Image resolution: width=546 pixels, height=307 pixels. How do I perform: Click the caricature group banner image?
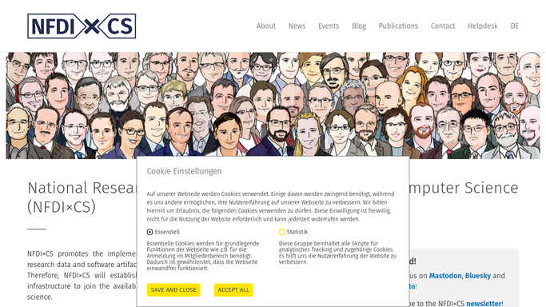pos(273,106)
